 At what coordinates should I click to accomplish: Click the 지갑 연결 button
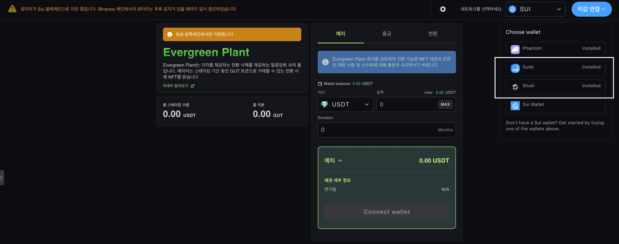pyautogui.click(x=591, y=9)
